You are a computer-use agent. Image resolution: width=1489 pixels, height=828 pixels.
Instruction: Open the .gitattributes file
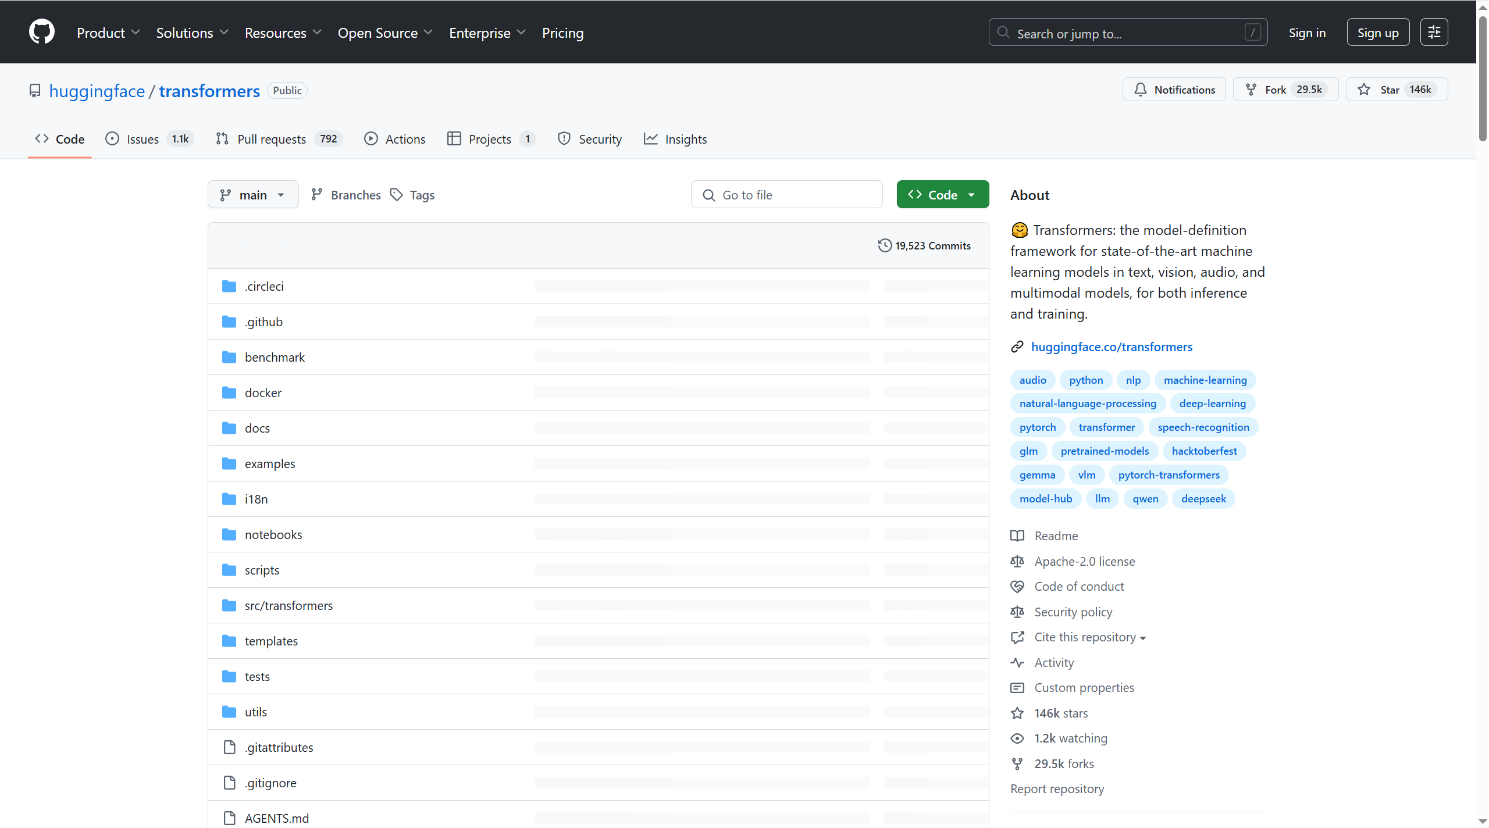tap(279, 747)
